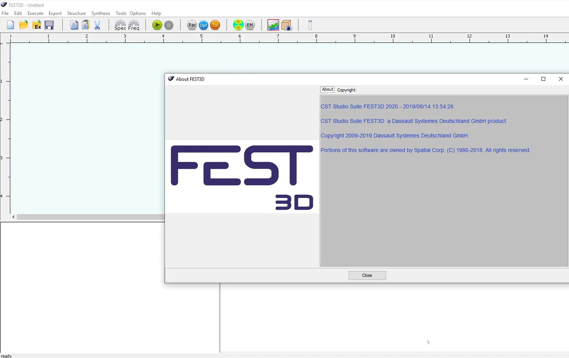This screenshot has height=358, width=569.
Task: Cut selection using the scissors icon
Action: [97, 25]
